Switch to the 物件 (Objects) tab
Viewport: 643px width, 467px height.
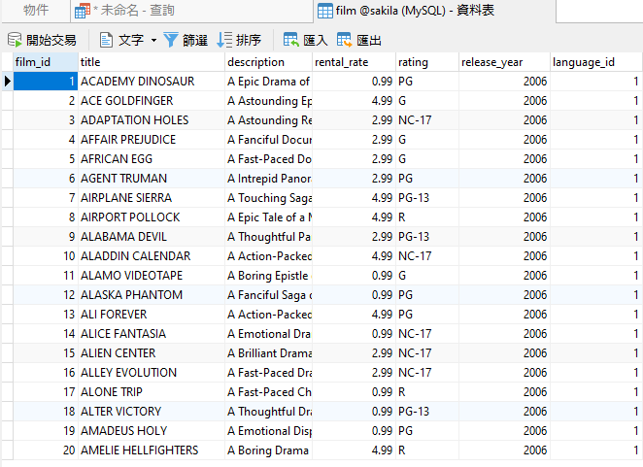pyautogui.click(x=36, y=11)
